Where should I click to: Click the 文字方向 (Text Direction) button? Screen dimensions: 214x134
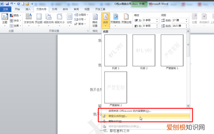coord(29,20)
